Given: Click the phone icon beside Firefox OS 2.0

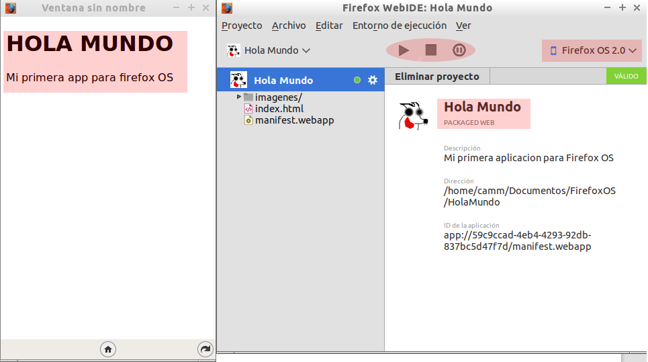Looking at the screenshot, I should [x=553, y=51].
